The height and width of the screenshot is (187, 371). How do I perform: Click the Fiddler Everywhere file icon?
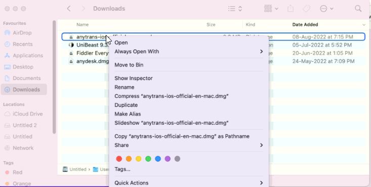[71, 53]
